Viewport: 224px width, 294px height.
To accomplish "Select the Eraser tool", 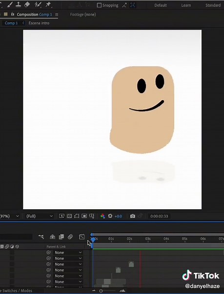I will (27, 4).
